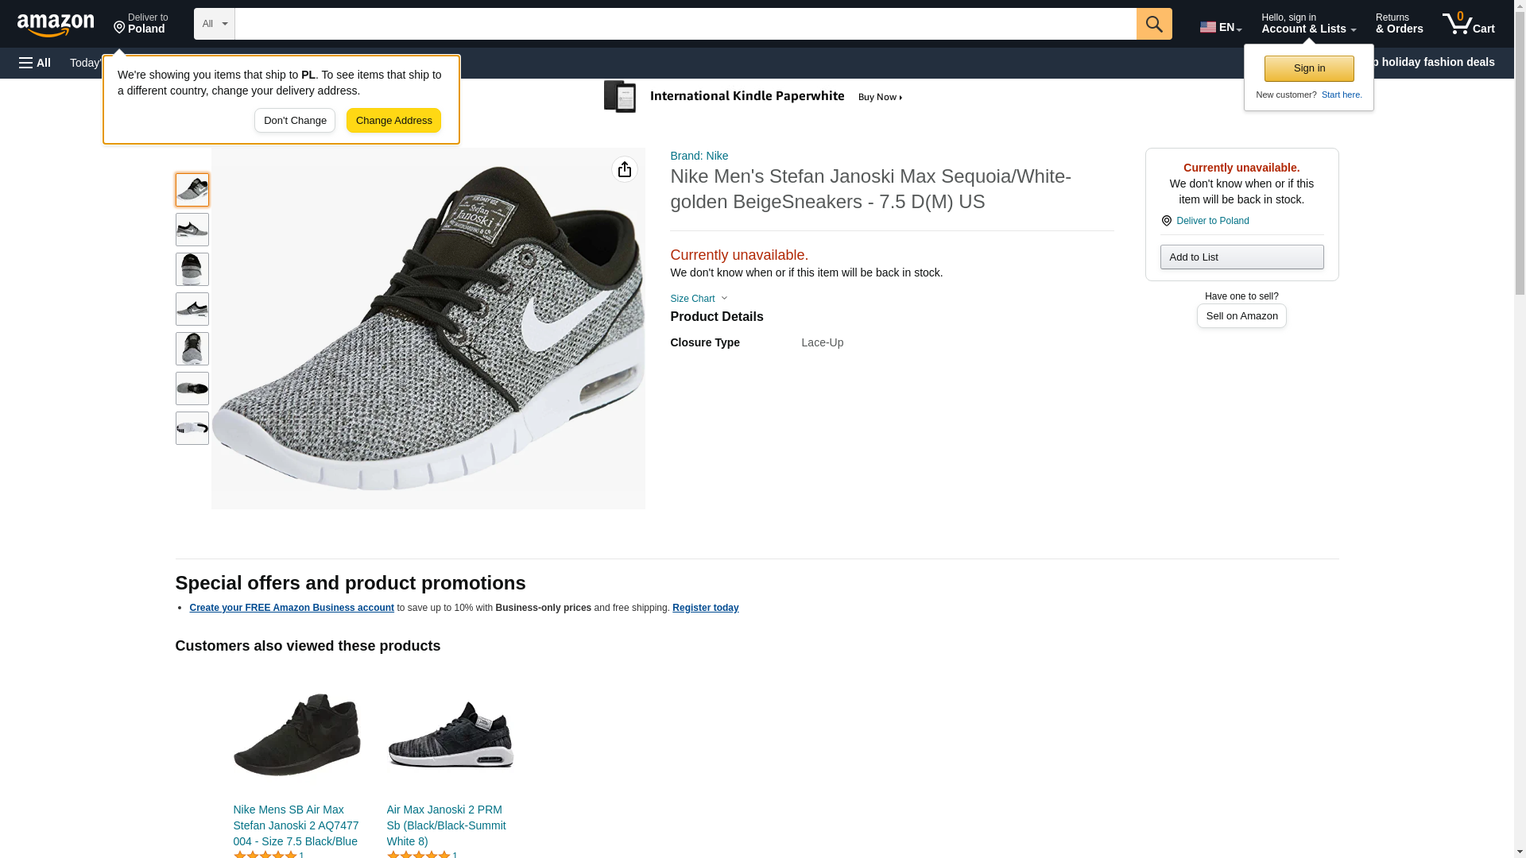This screenshot has width=1526, height=858.
Task: Expand the All departments search dropdown
Action: click(x=214, y=24)
